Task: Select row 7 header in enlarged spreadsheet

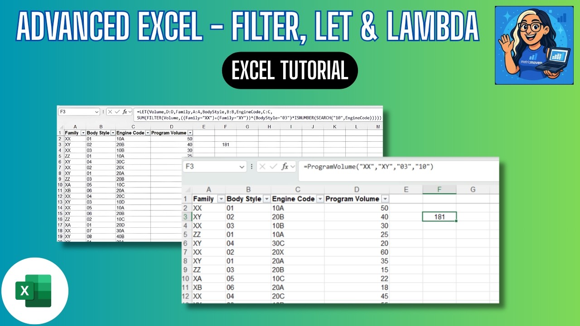Action: coord(186,252)
